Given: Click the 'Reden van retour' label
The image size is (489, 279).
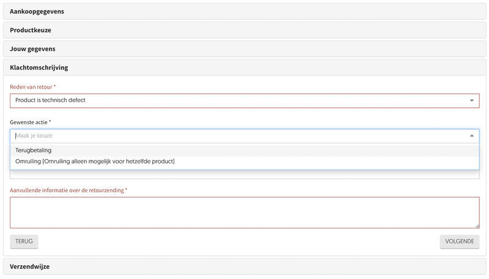Looking at the screenshot, I should [x=31, y=87].
